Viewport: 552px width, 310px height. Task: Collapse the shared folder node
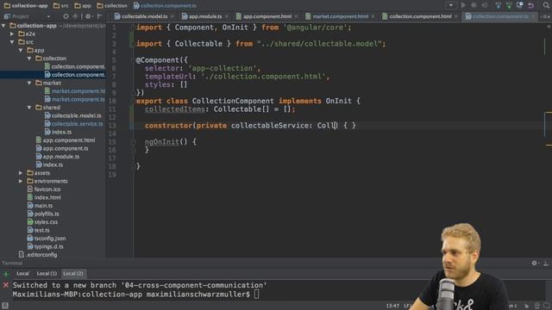point(29,108)
